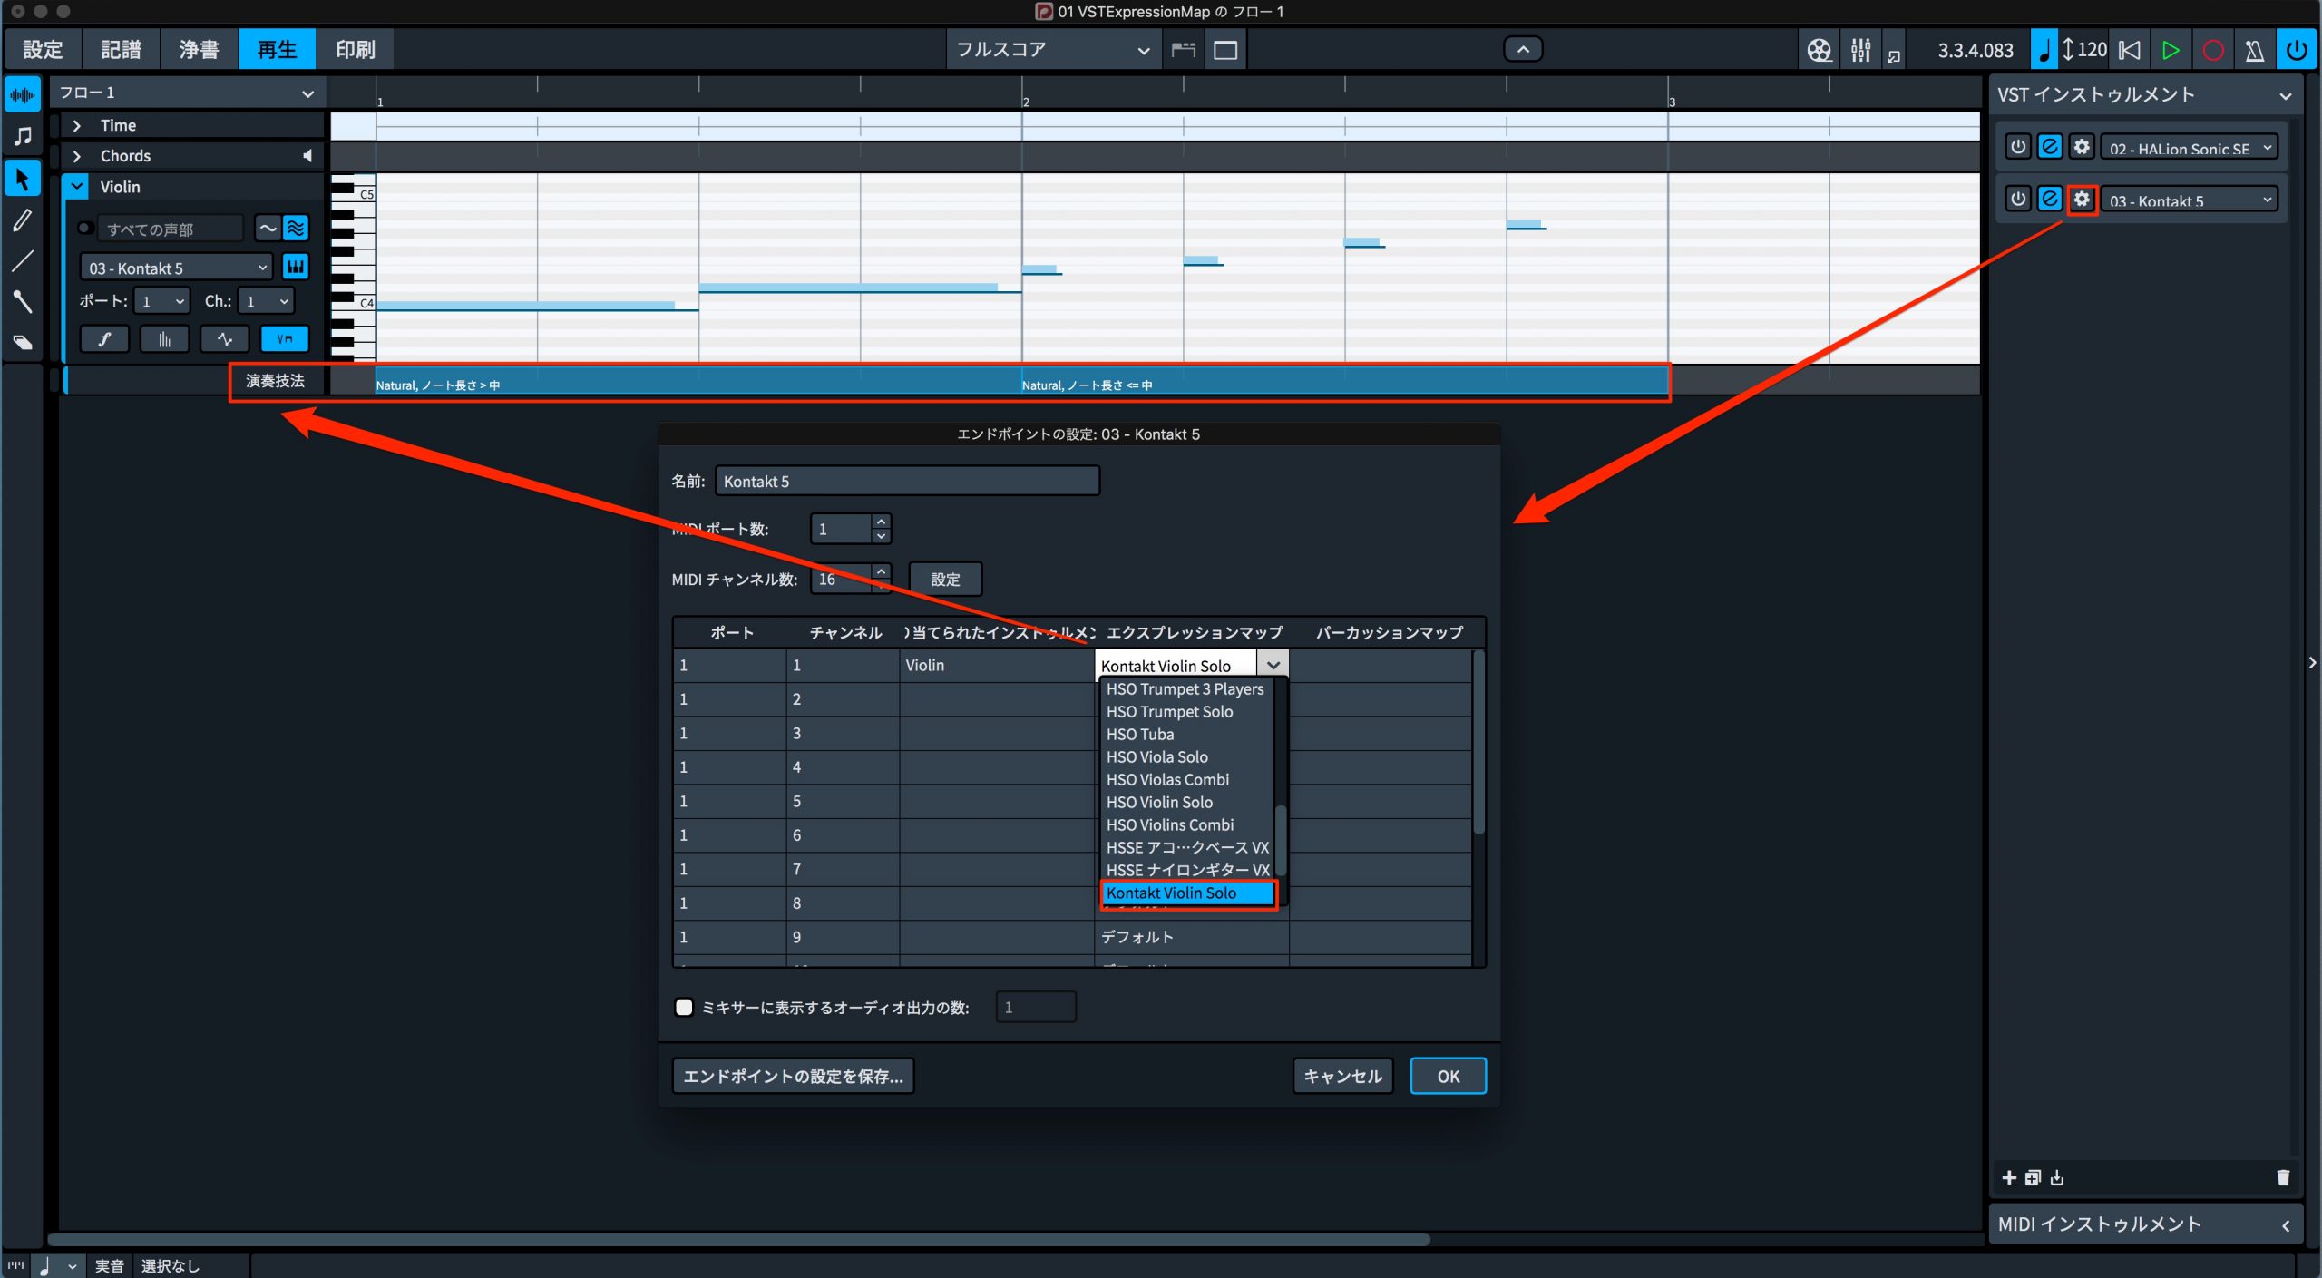Toggle played durations single-wave view button
Image resolution: width=2322 pixels, height=1278 pixels.
tap(267, 229)
